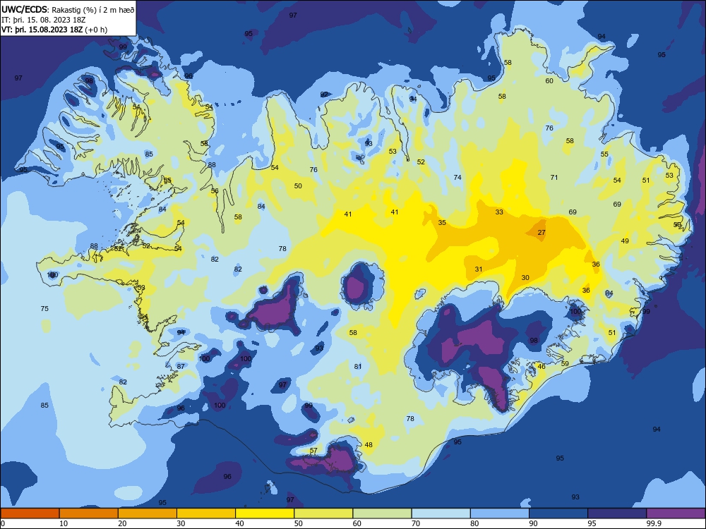Image resolution: width=706 pixels, height=529 pixels.
Task: Click the value 99 near the top-left coast
Action: [x=123, y=47]
